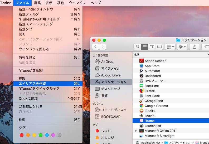Switch to icon view mode
The image size is (209, 144).
(x=137, y=47)
